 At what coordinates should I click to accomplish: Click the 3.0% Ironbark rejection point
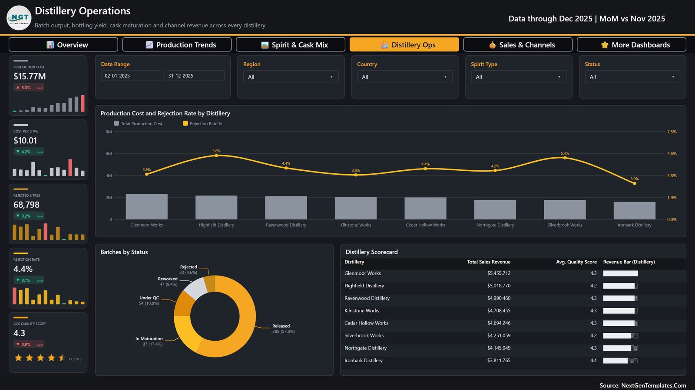coord(635,183)
